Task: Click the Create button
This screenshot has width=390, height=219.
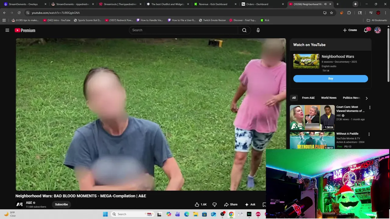Action: pos(350,30)
